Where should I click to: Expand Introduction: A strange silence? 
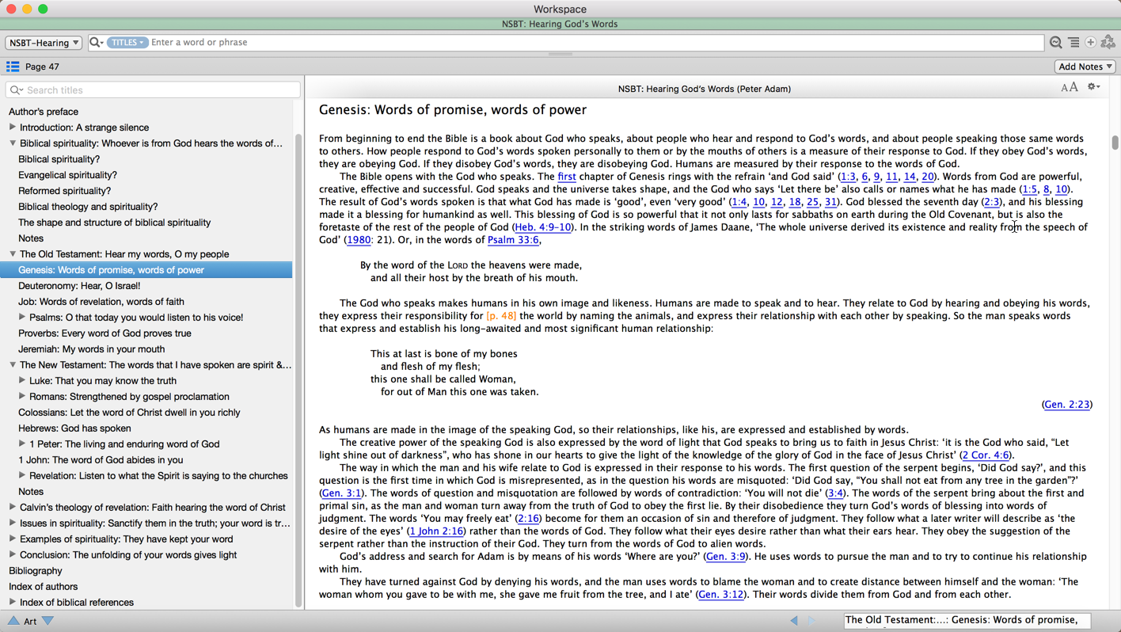[x=13, y=128]
